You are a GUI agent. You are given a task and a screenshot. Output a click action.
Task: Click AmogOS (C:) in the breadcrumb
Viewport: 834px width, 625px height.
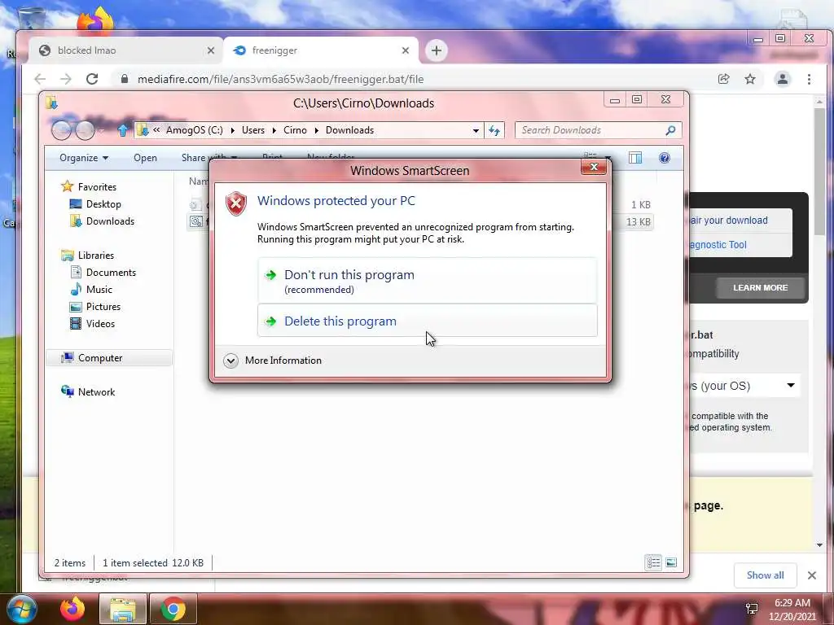194,130
